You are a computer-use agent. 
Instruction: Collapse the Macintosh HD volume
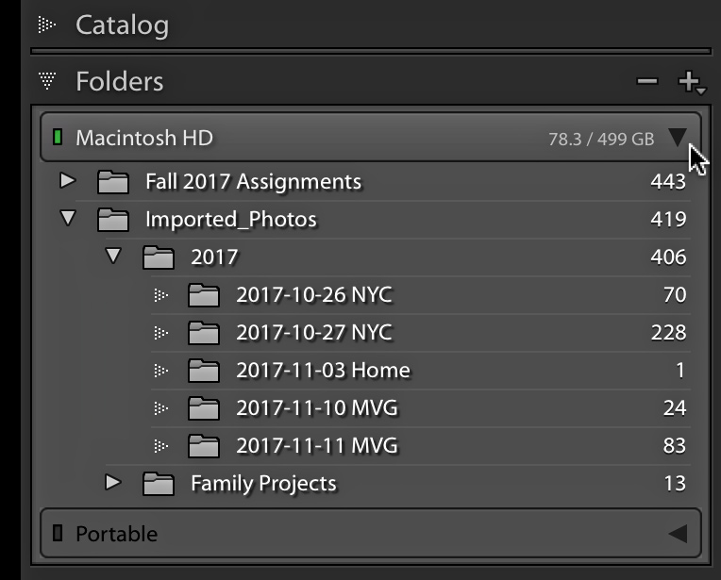click(x=678, y=138)
